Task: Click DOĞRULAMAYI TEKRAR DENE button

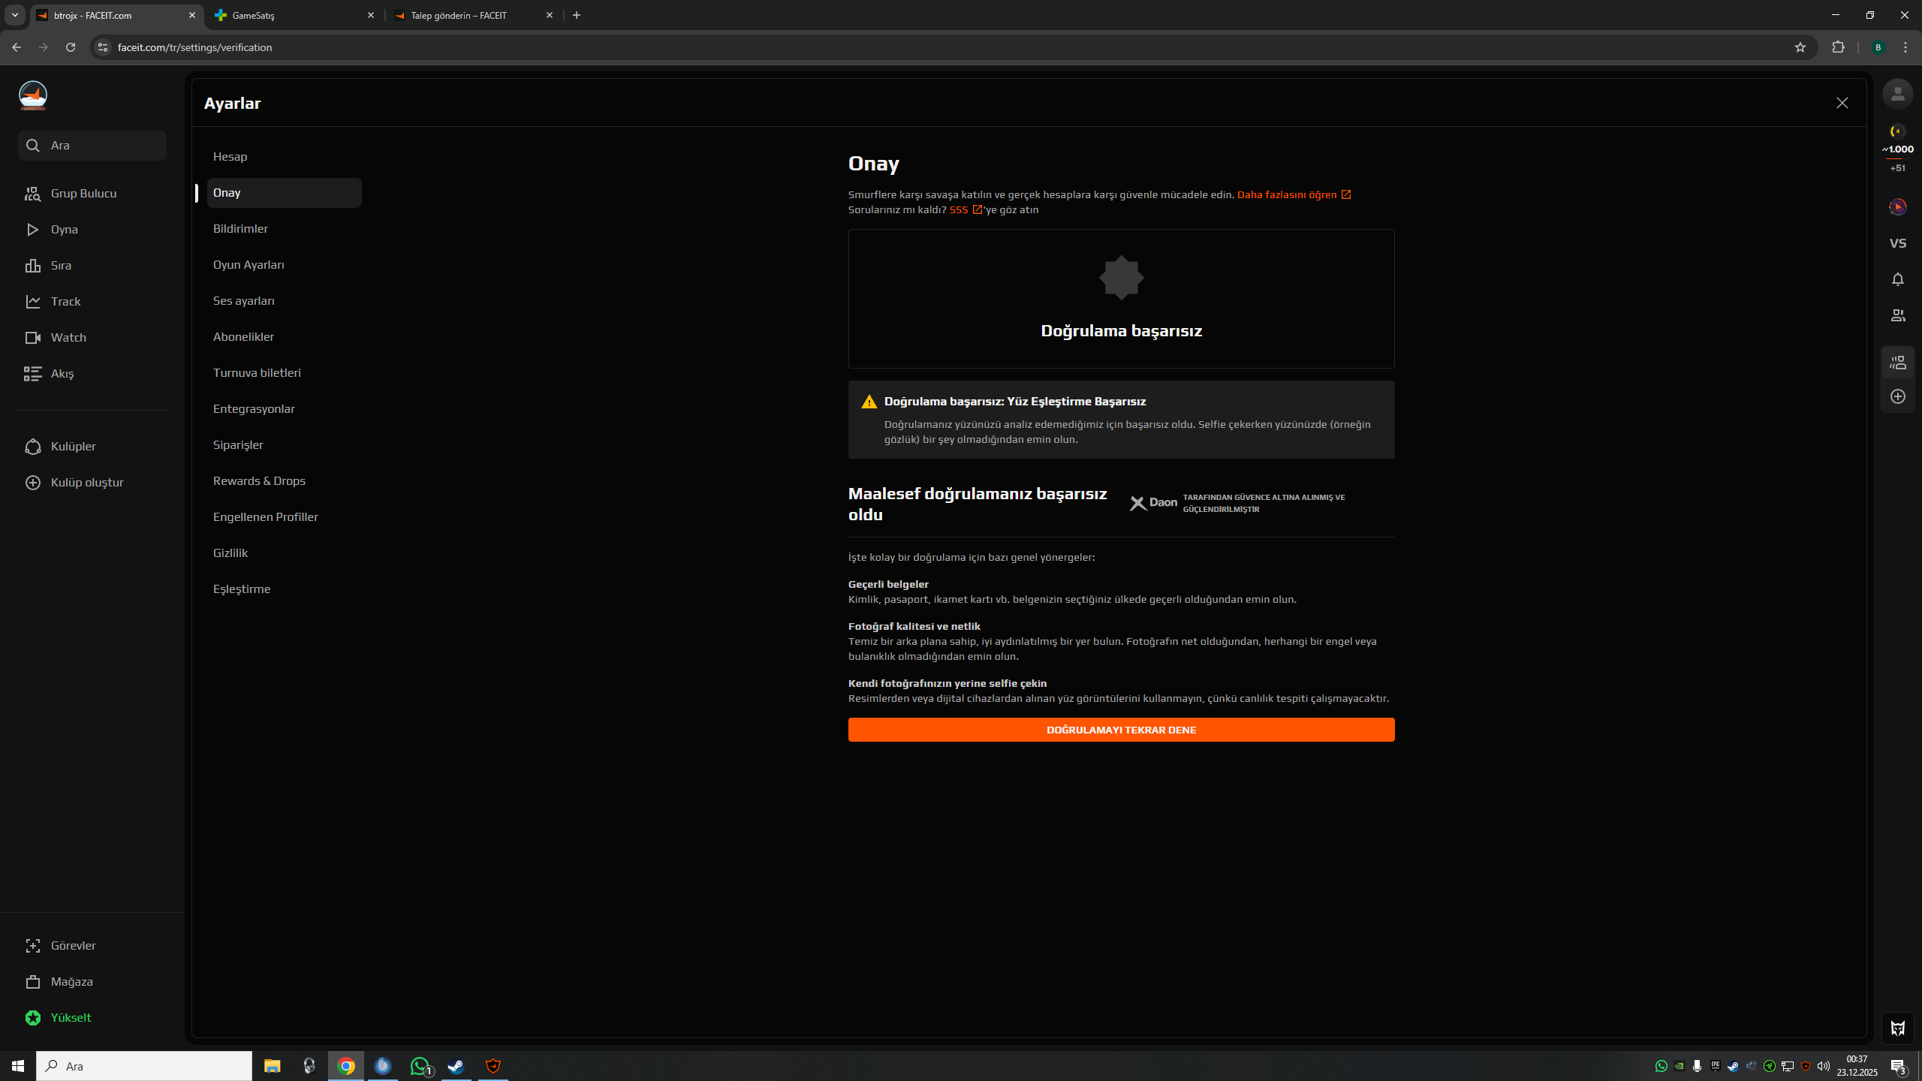Action: 1121,730
